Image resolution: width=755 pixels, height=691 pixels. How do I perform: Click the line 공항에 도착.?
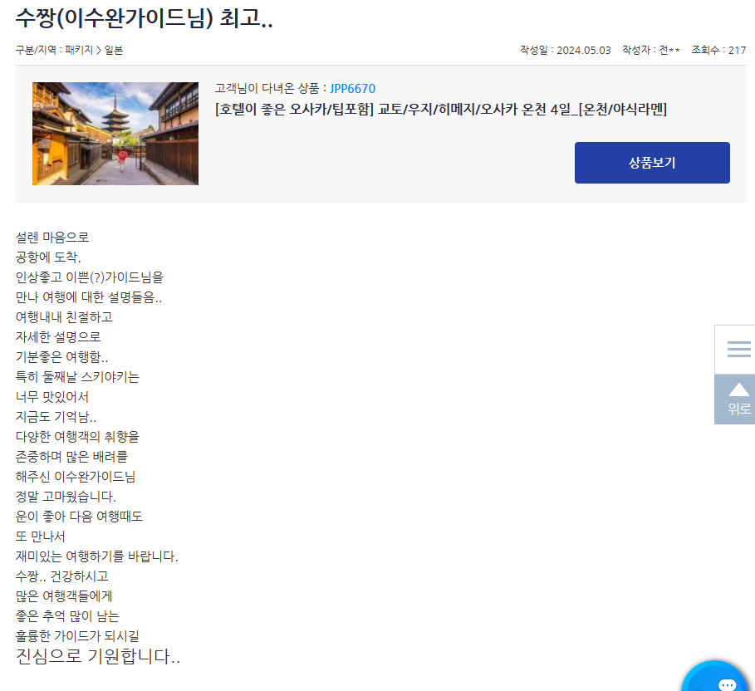48,257
